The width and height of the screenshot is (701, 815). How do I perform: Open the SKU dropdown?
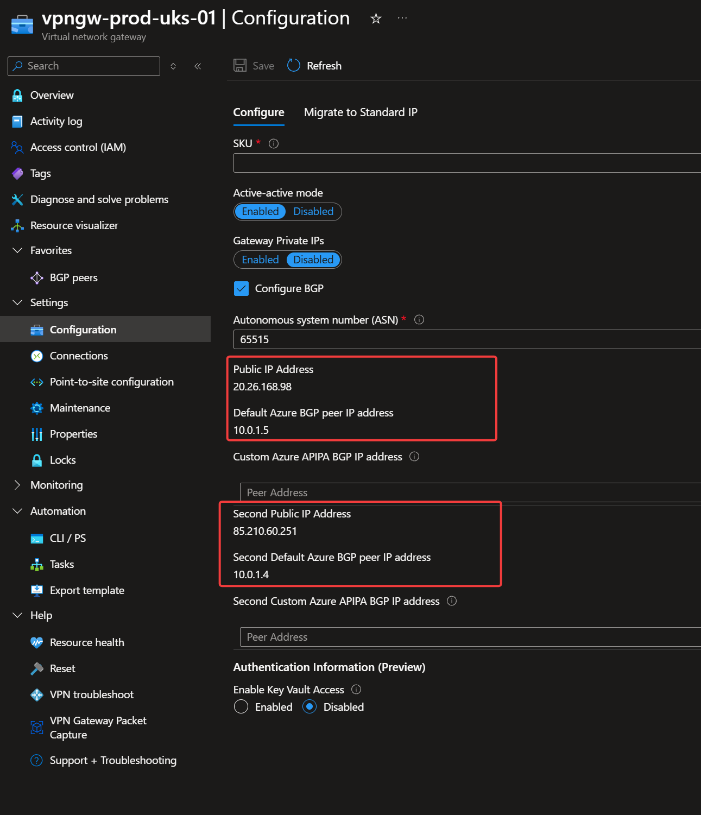(x=467, y=163)
